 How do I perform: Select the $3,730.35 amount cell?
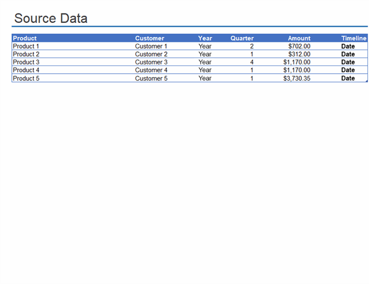[297, 78]
